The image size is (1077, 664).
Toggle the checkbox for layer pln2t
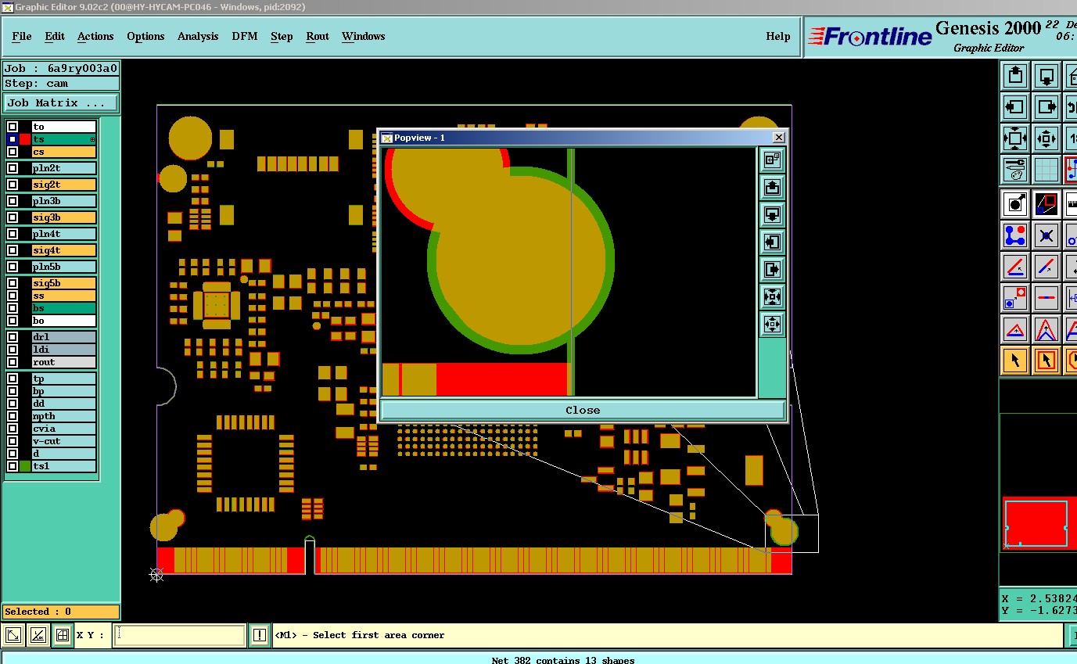pyautogui.click(x=13, y=168)
